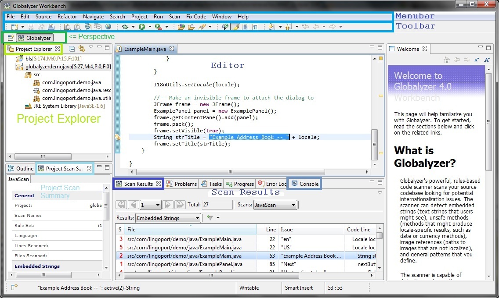Open the page number dropdown in Scan Results
499x298 pixels.
tap(150, 205)
